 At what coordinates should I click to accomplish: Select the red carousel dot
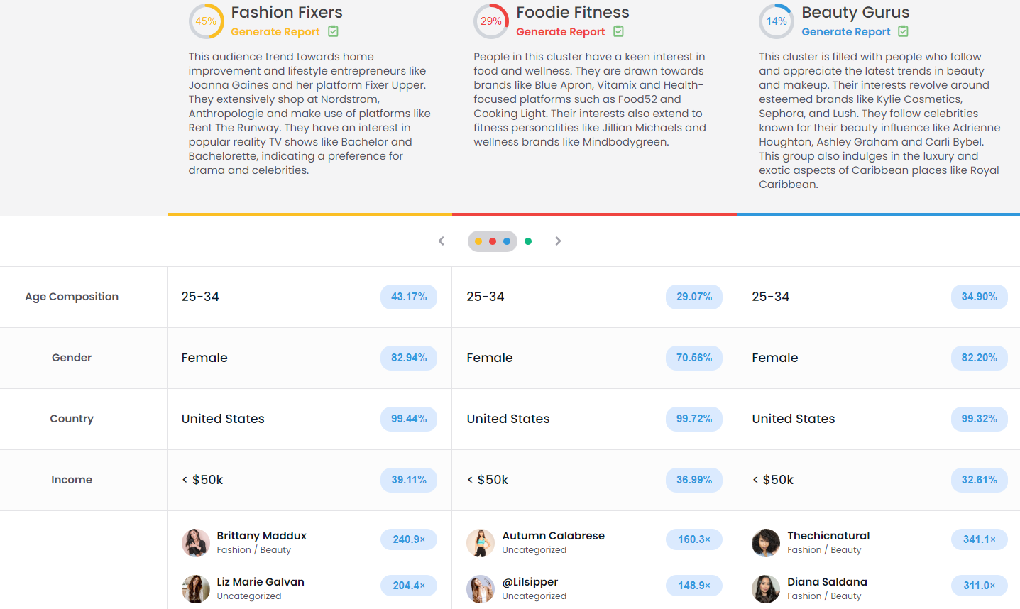pyautogui.click(x=493, y=241)
